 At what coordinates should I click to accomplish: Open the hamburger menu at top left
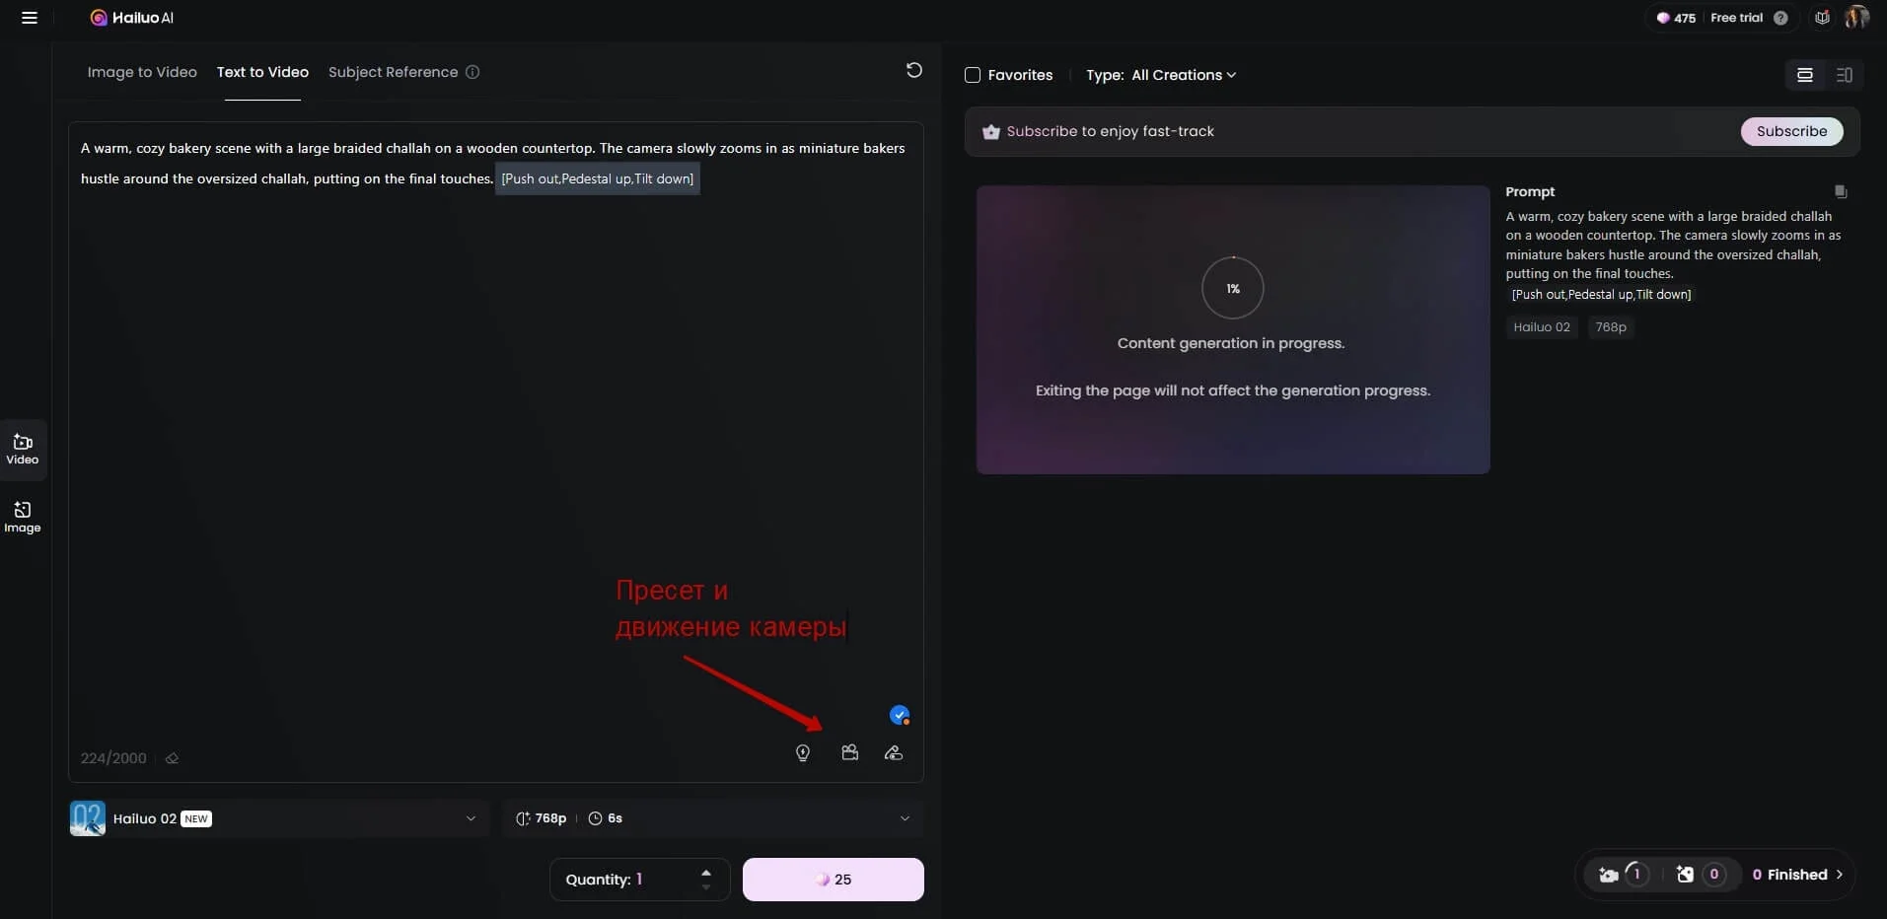(x=30, y=18)
